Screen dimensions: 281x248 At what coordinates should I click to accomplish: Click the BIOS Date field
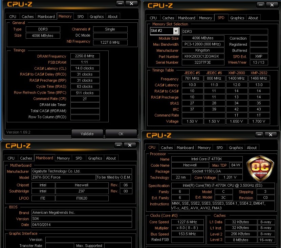point(82,225)
